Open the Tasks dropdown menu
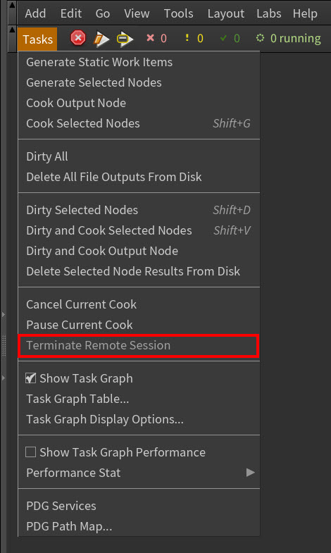This screenshot has width=331, height=553. pyautogui.click(x=37, y=39)
